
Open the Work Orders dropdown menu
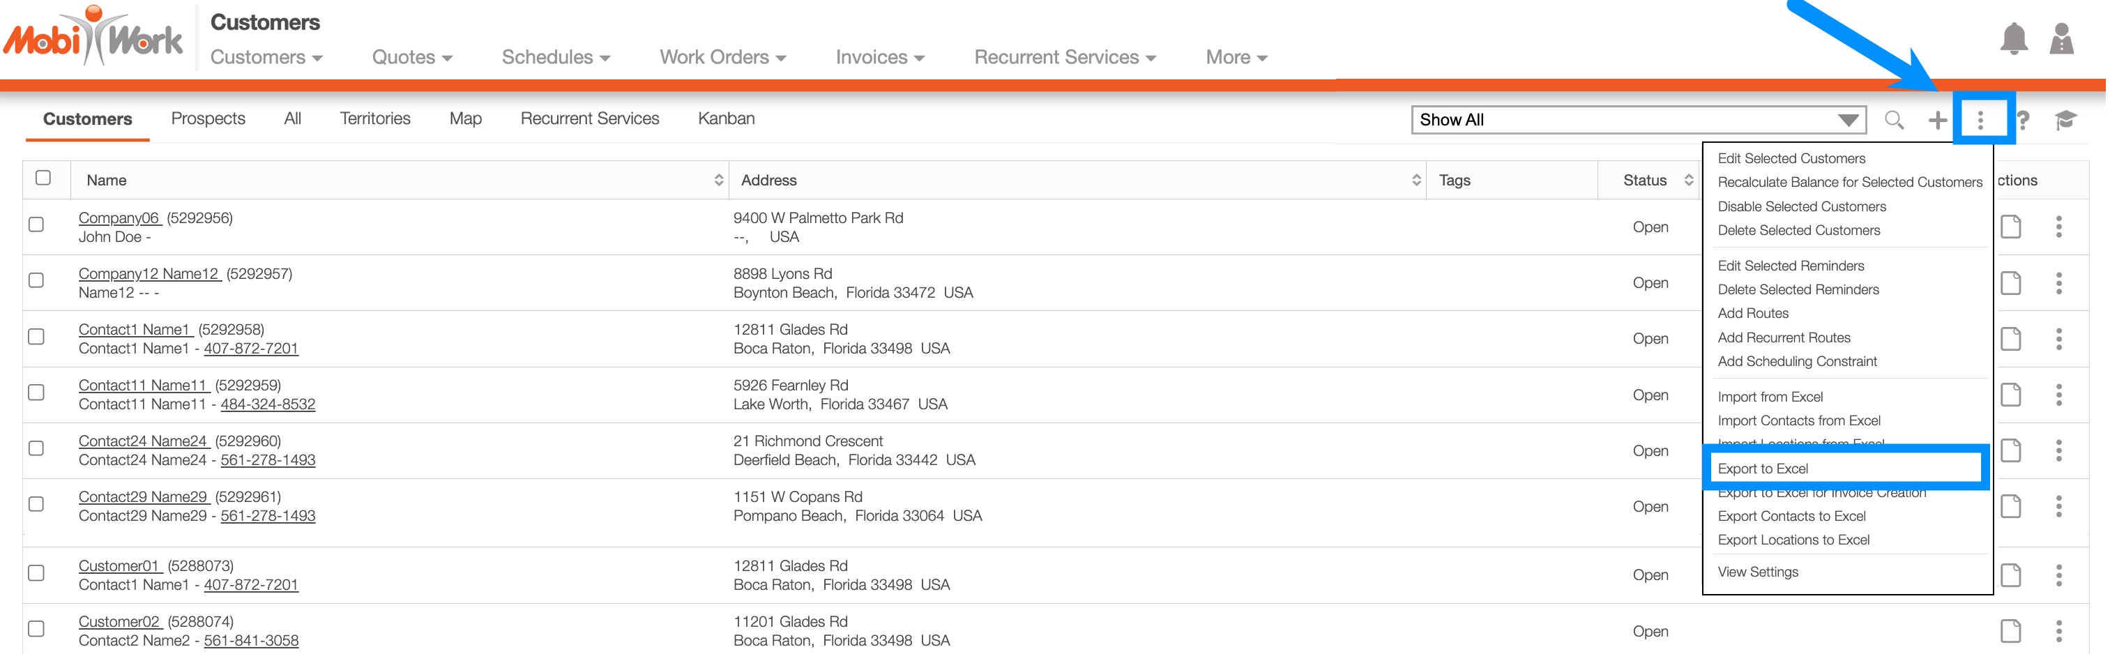coord(723,57)
